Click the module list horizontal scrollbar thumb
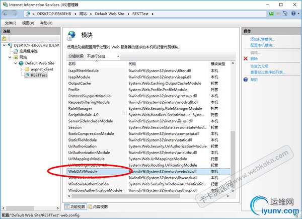Viewport: 302px width, 219px height. click(x=126, y=196)
